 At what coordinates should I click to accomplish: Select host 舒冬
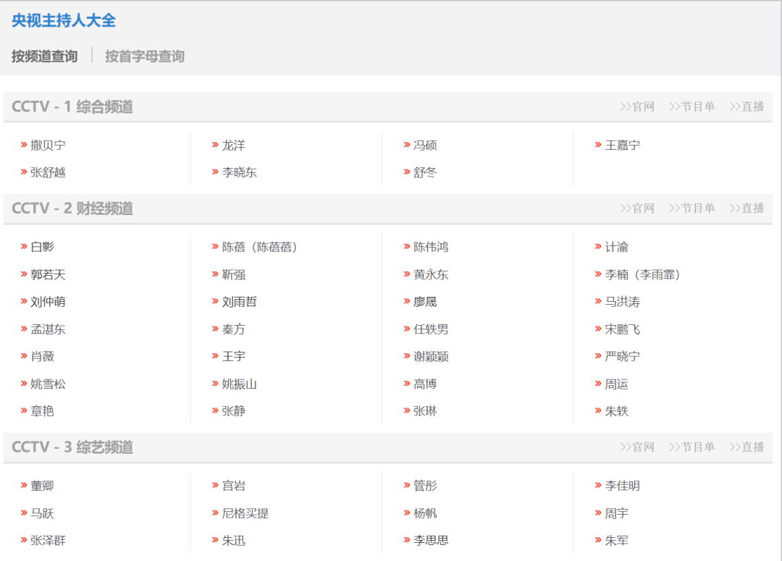(x=425, y=172)
